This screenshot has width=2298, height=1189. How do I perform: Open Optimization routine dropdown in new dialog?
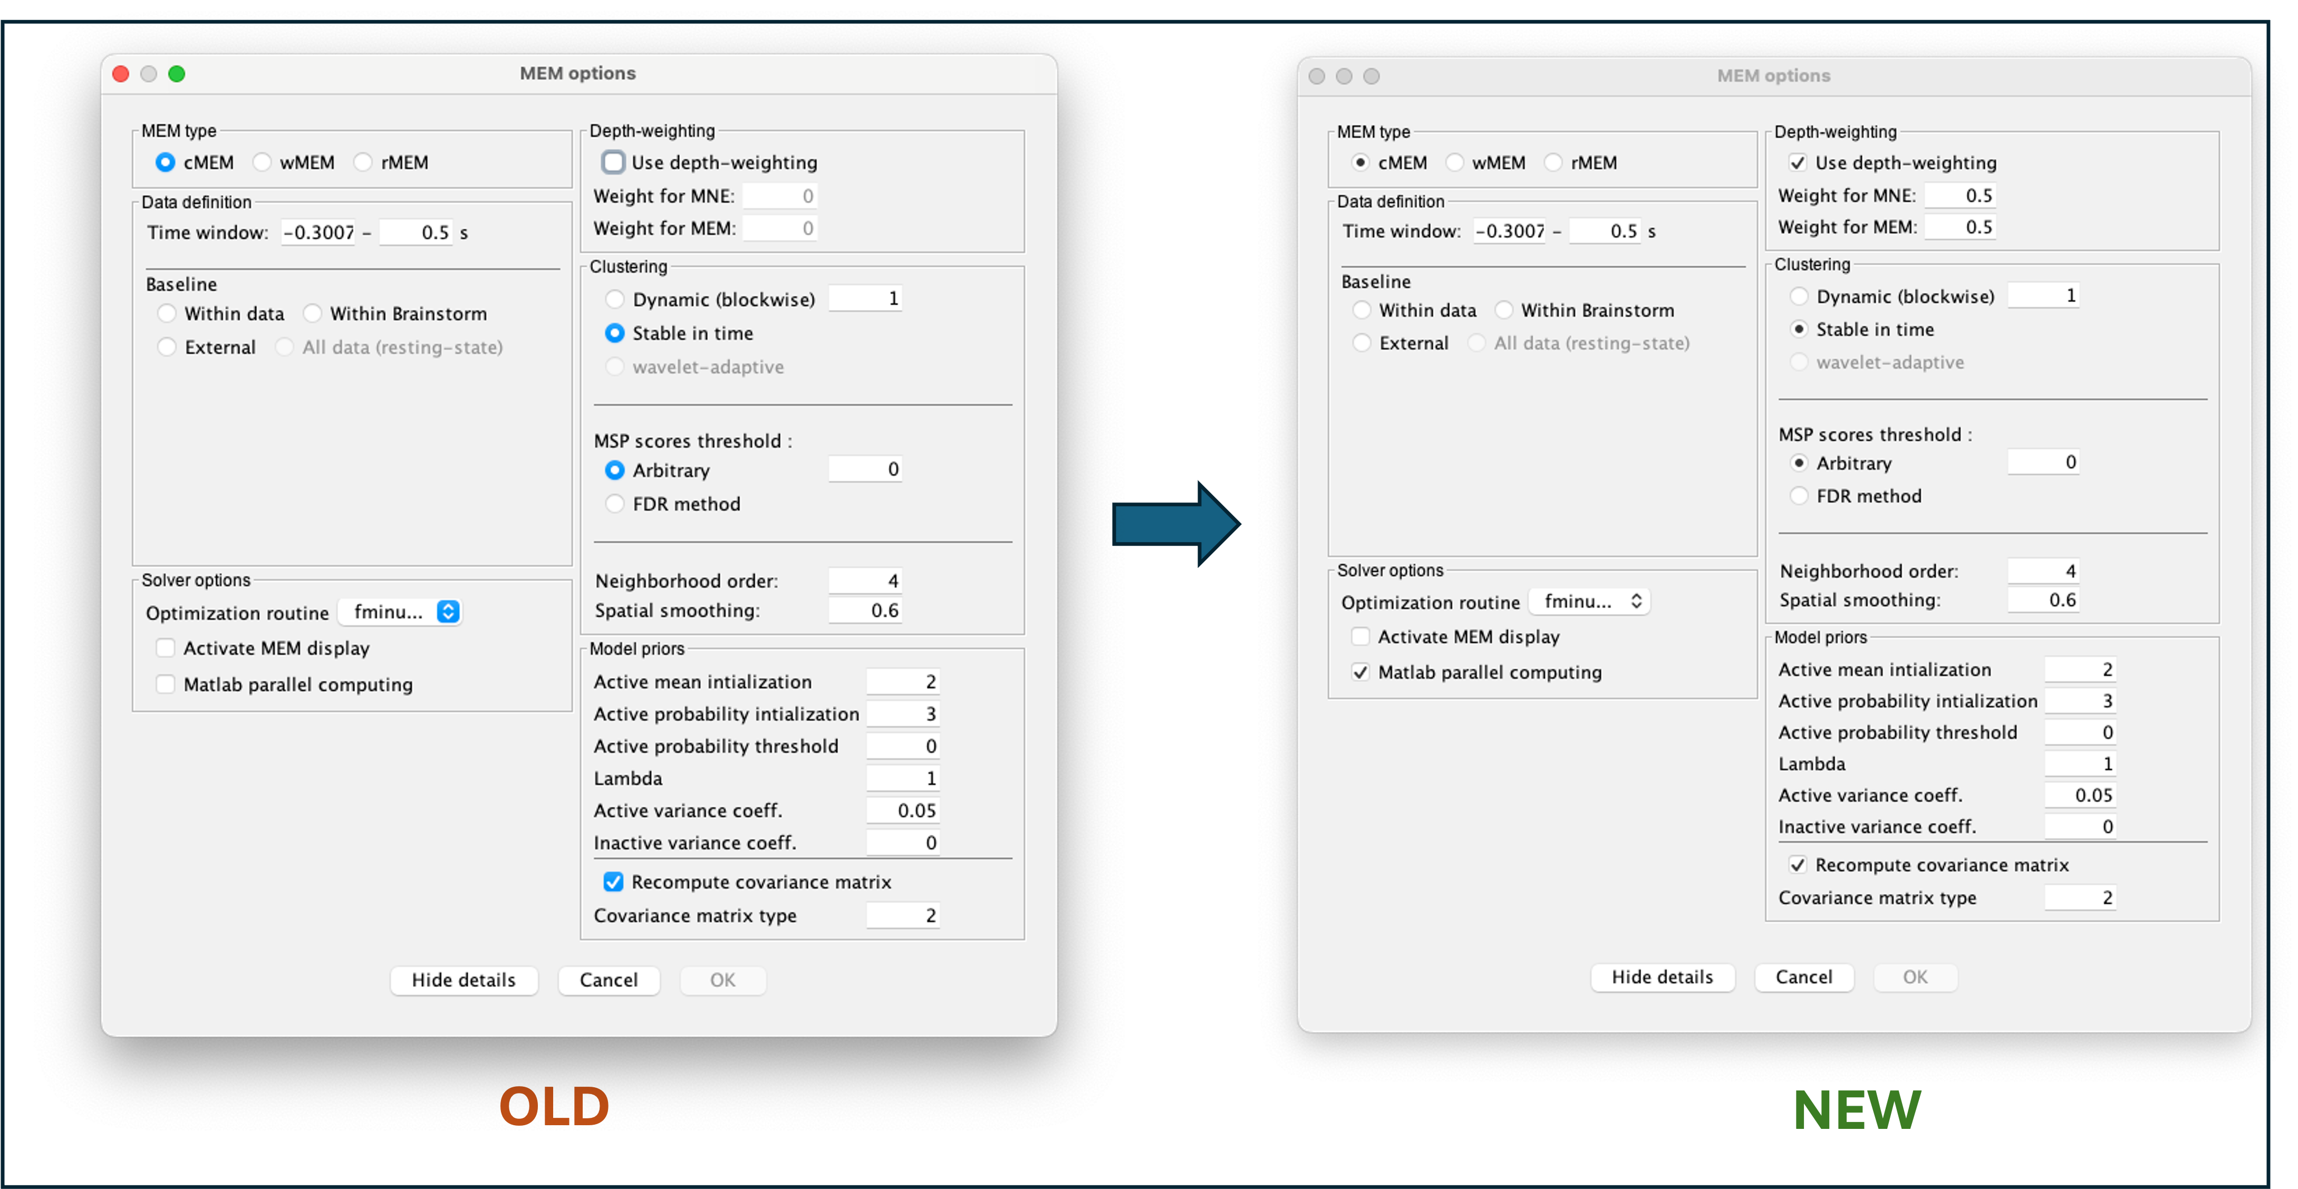(1590, 601)
